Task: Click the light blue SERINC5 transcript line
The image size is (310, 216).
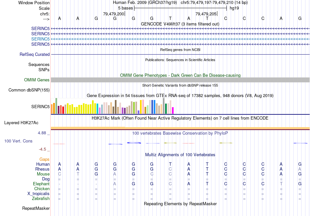Action: 180,39
